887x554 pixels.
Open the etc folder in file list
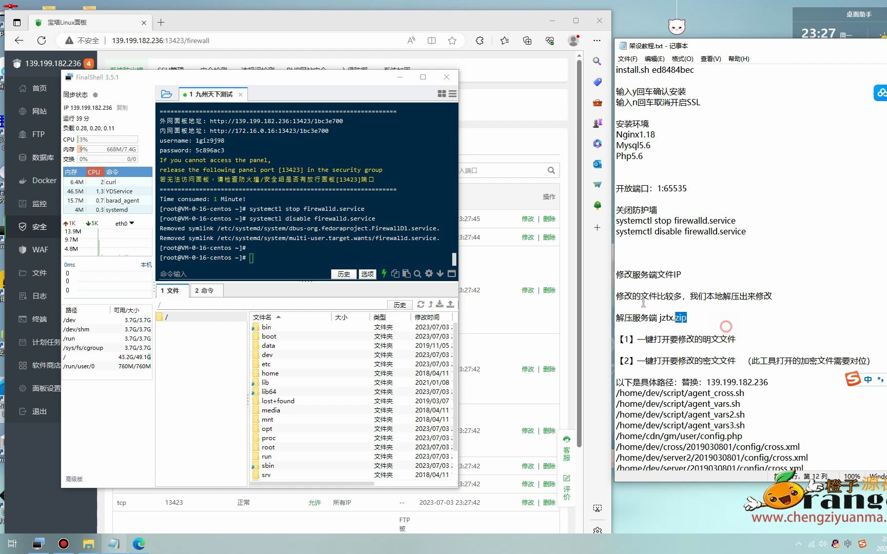coord(266,364)
